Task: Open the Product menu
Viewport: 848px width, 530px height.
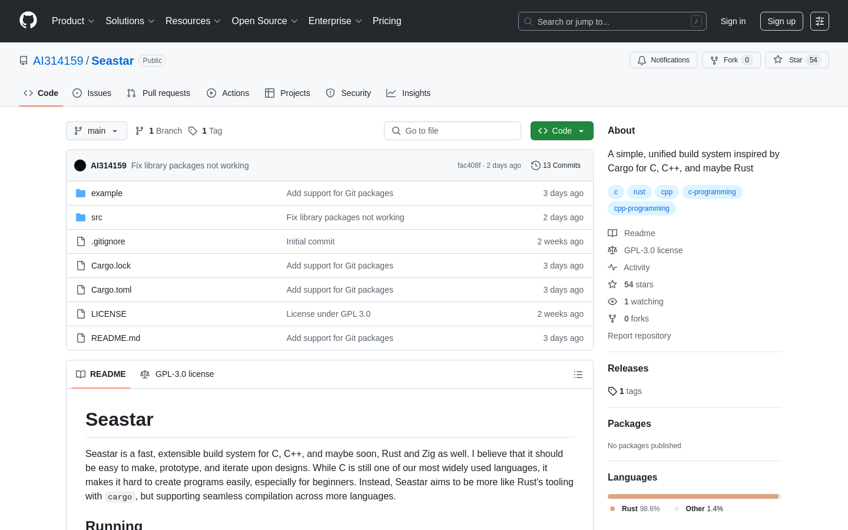Action: click(73, 21)
